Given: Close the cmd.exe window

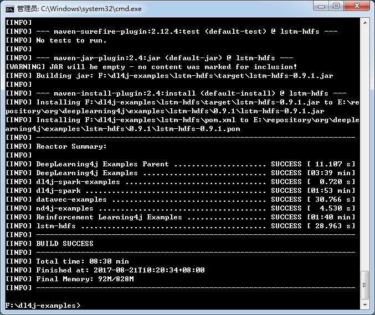Looking at the screenshot, I should pyautogui.click(x=357, y=6).
